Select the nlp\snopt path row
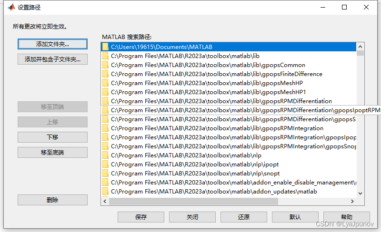Image resolution: width=381 pixels, height=232 pixels. [229, 174]
